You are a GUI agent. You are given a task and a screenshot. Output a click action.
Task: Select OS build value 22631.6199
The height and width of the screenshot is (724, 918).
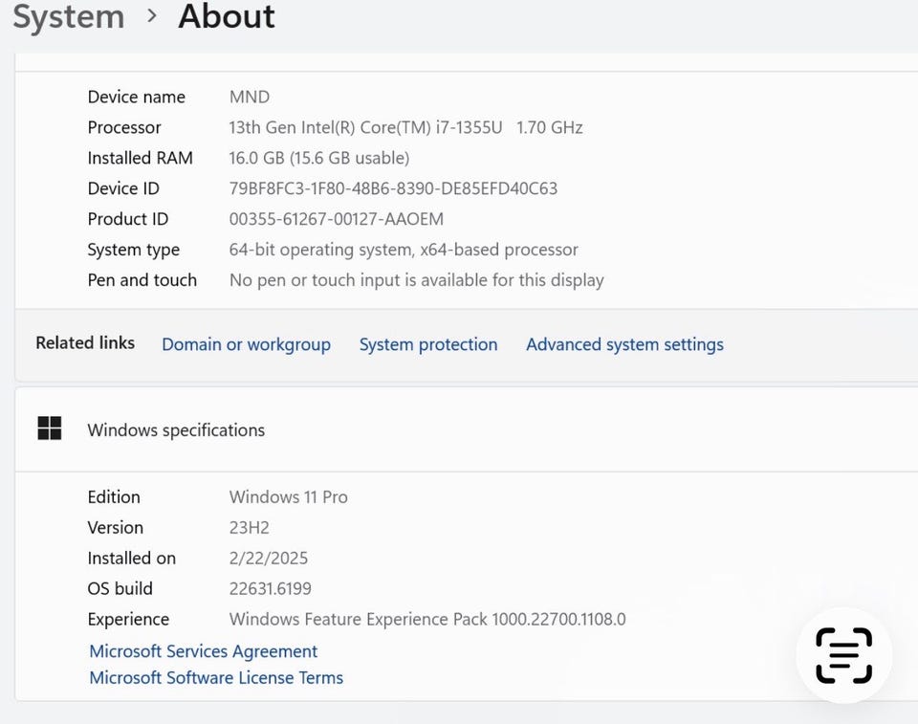click(270, 589)
